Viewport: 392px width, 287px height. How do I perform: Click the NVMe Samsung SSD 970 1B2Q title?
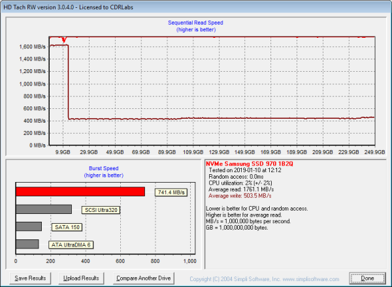250,164
